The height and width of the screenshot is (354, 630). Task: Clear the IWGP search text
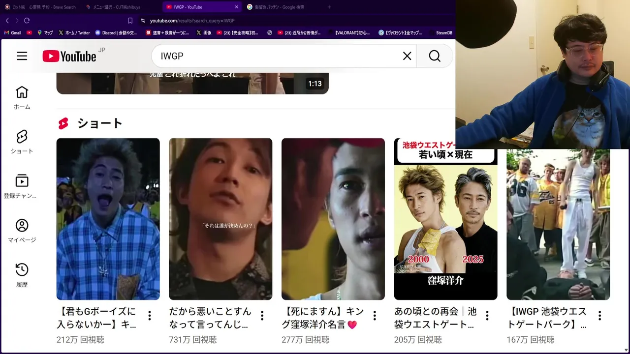point(407,56)
